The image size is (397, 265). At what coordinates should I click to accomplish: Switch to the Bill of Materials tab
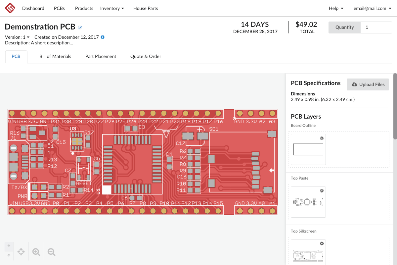tap(55, 56)
